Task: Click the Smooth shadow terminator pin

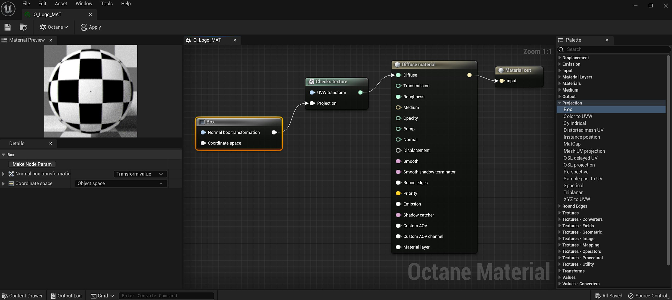Action: coord(398,172)
